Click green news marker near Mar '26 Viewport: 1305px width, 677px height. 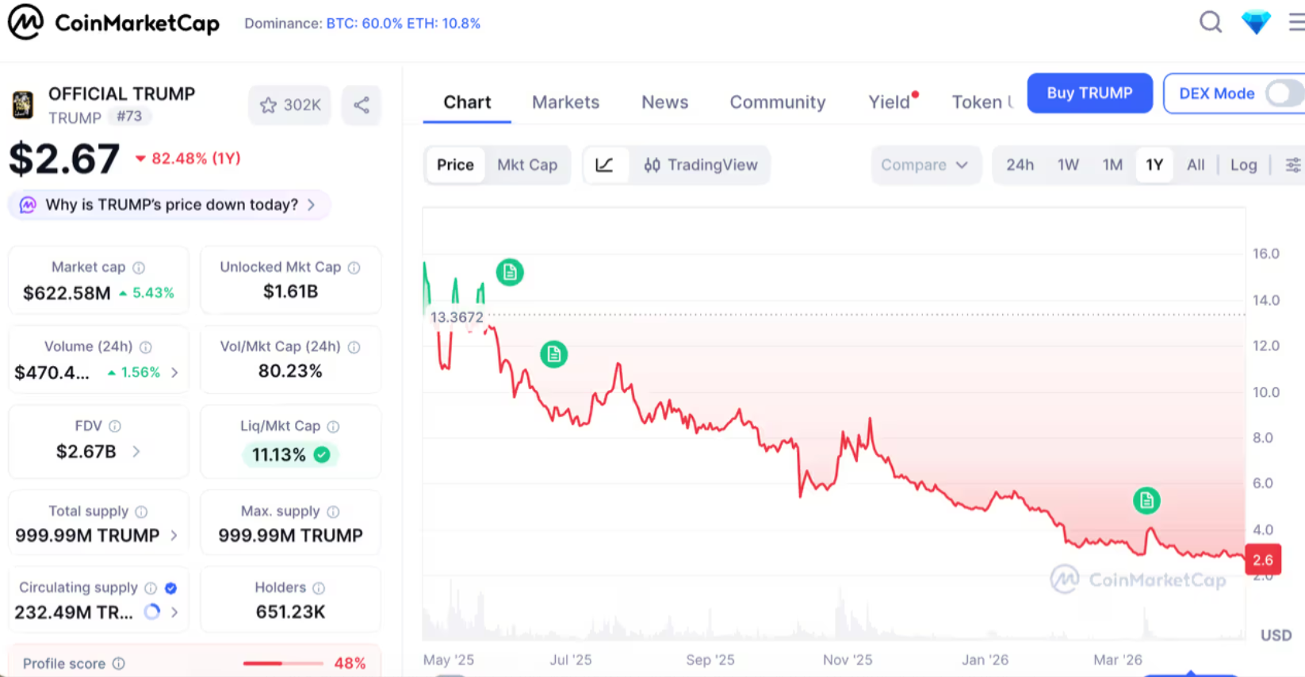1146,500
